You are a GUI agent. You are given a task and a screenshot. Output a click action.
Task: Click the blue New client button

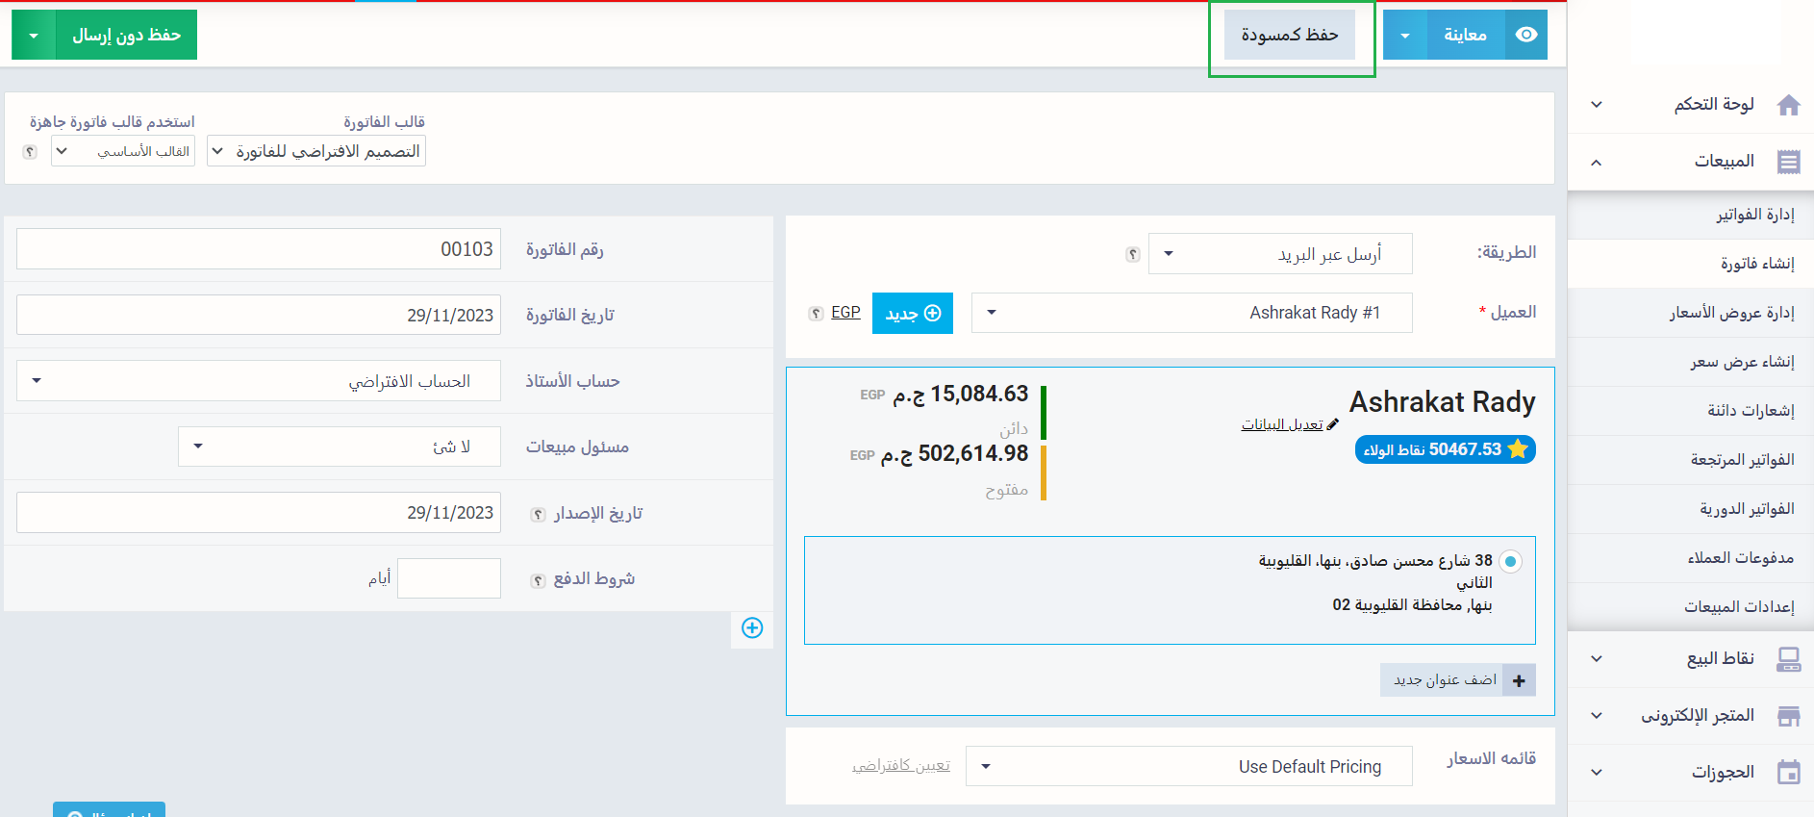coord(912,314)
